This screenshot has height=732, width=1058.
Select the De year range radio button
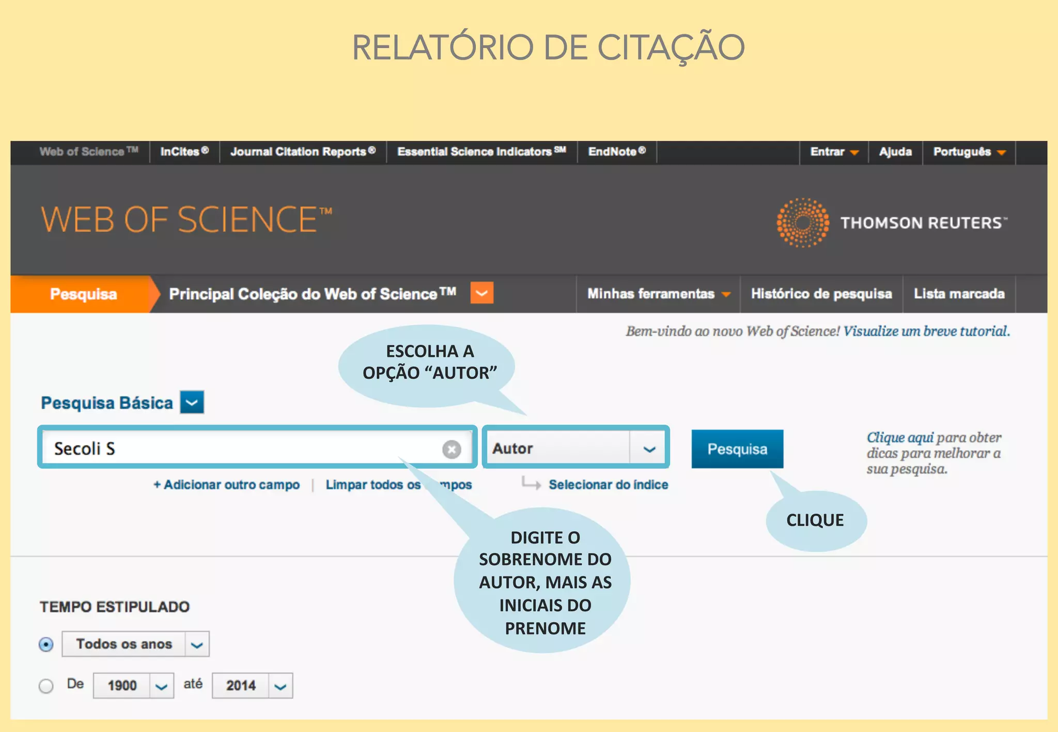[46, 686]
